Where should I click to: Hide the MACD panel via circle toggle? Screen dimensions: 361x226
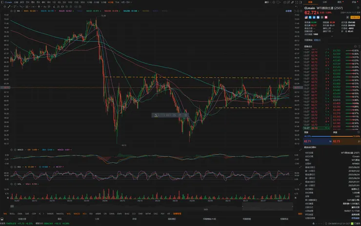[x=15, y=150]
